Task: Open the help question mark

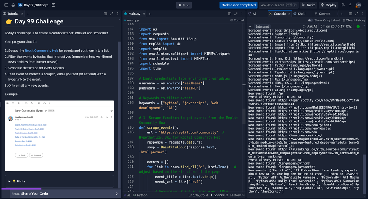Action: click(x=350, y=5)
